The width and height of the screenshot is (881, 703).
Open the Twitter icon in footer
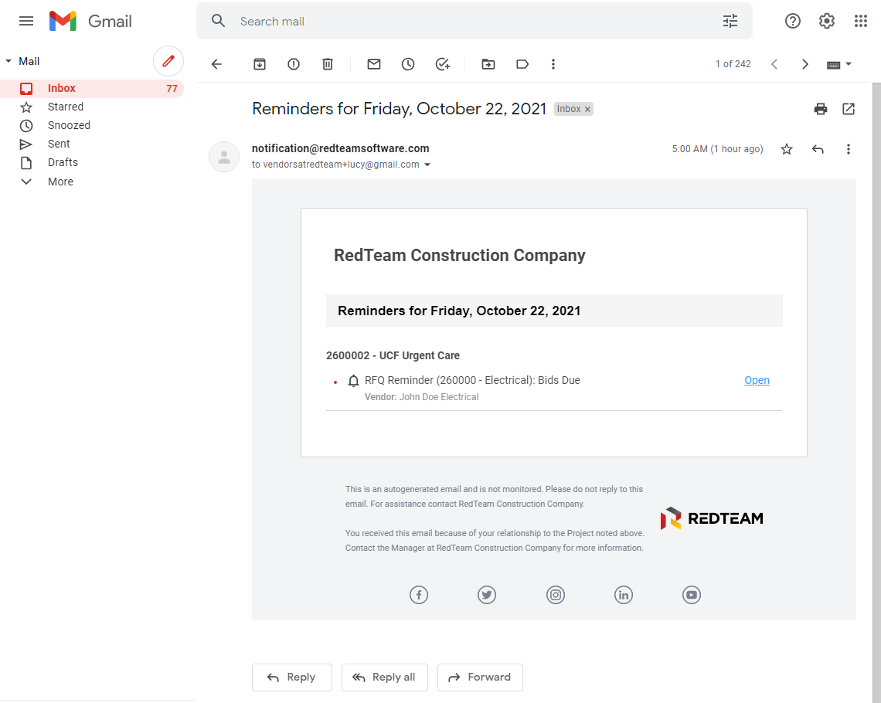point(487,595)
